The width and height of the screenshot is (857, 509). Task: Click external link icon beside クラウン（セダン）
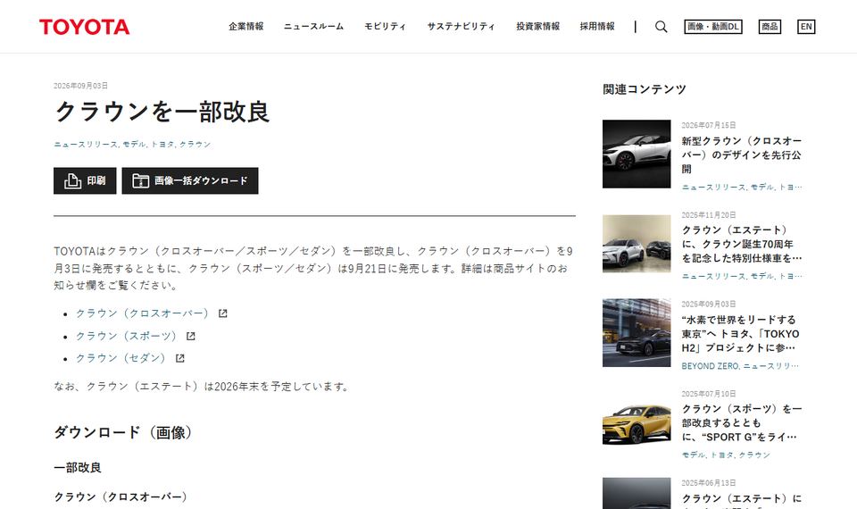pos(179,358)
